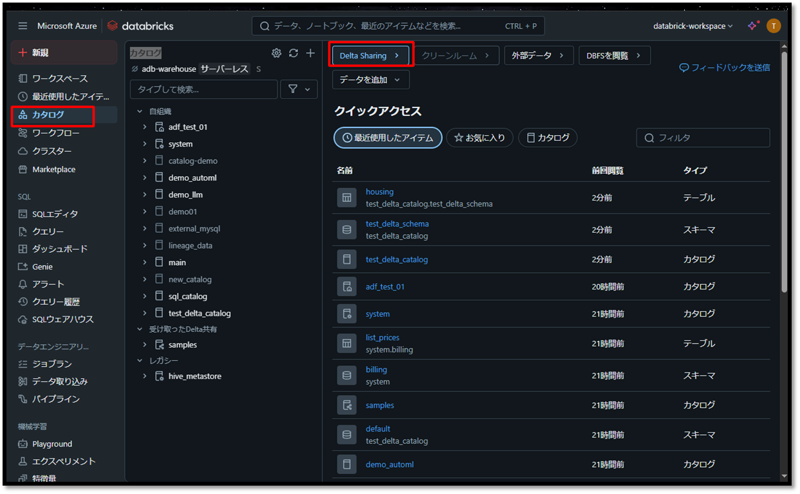Click the catalog settings gear icon
The height and width of the screenshot is (494, 800).
point(277,53)
